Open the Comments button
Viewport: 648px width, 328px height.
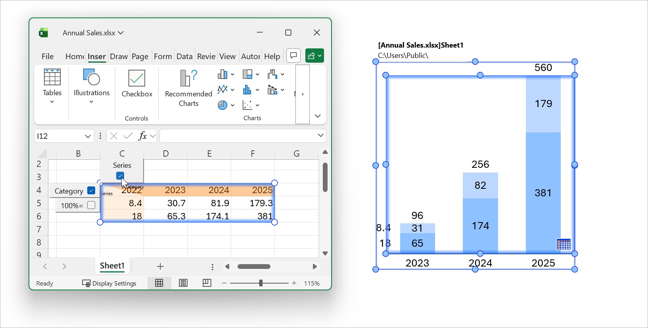[x=293, y=56]
